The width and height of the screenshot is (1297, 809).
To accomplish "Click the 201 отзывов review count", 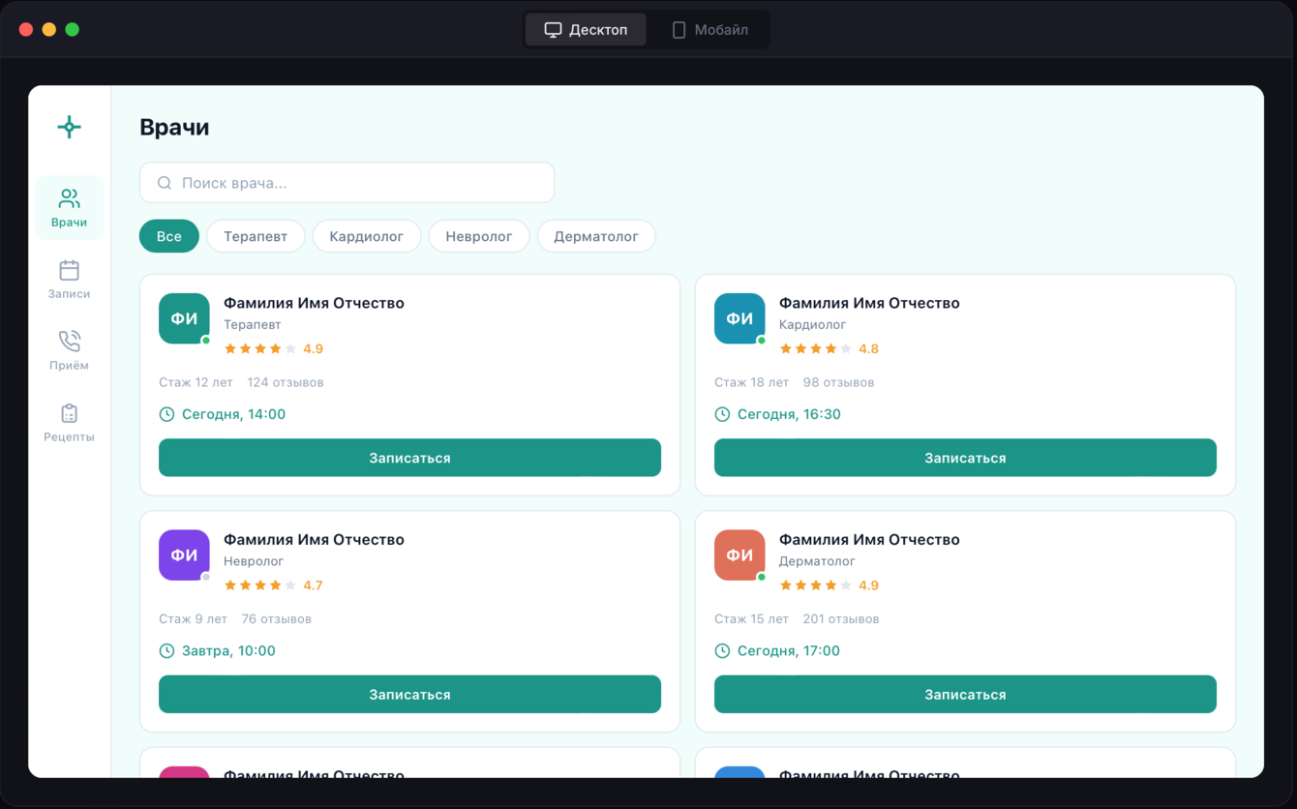I will click(841, 619).
